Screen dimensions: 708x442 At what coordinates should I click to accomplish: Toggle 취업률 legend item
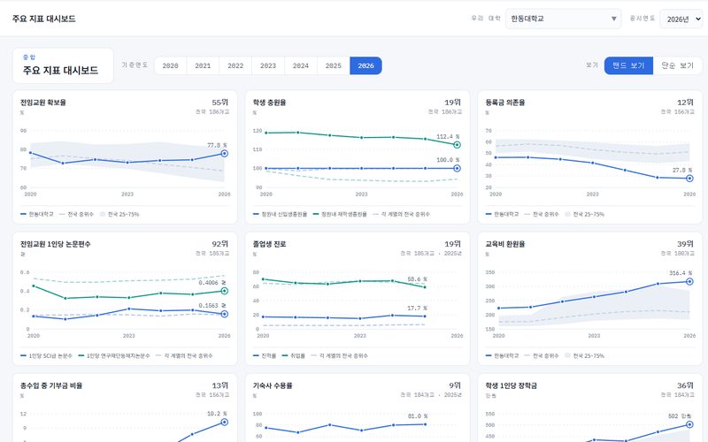294,356
